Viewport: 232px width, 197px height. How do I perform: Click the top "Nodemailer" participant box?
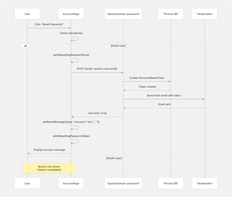(205, 14)
